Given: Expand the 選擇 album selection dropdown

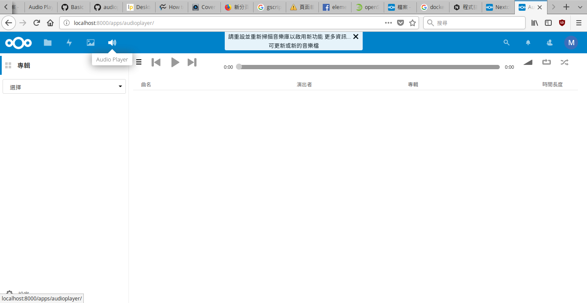Looking at the screenshot, I should click(64, 86).
